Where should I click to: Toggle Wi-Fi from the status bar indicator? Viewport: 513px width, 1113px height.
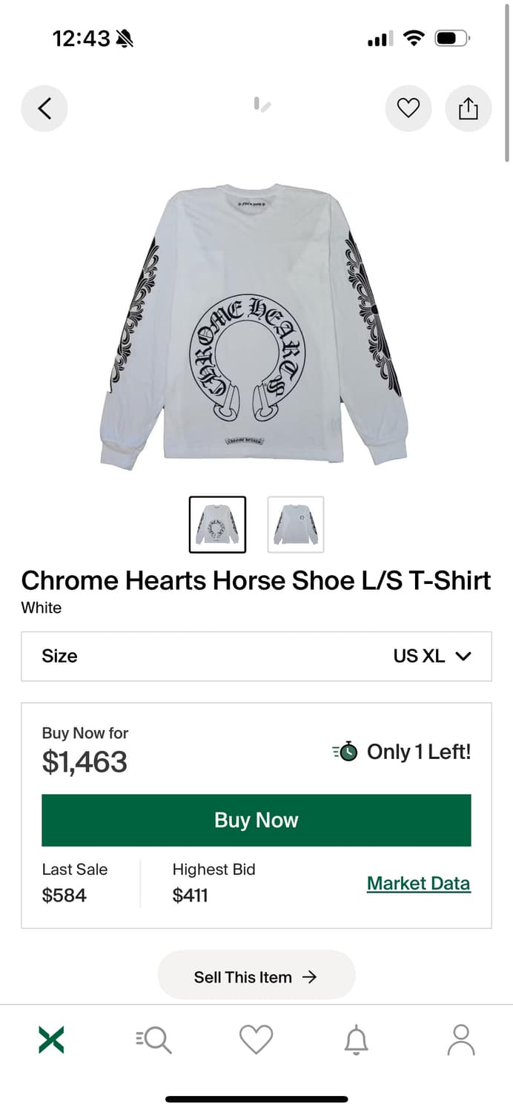(x=414, y=39)
